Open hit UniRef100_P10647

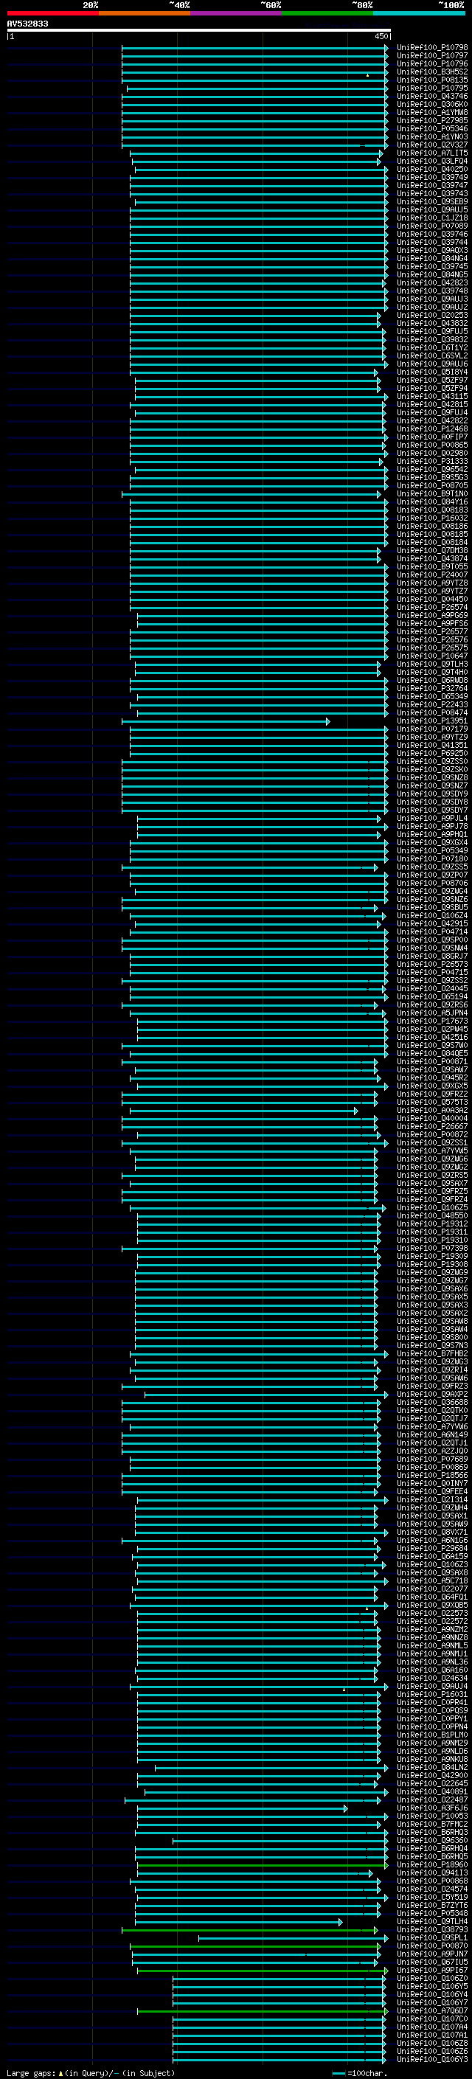click(432, 656)
